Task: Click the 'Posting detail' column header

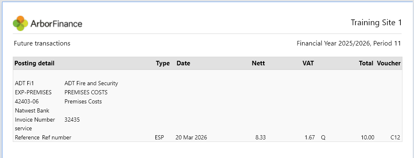Action: [x=34, y=63]
